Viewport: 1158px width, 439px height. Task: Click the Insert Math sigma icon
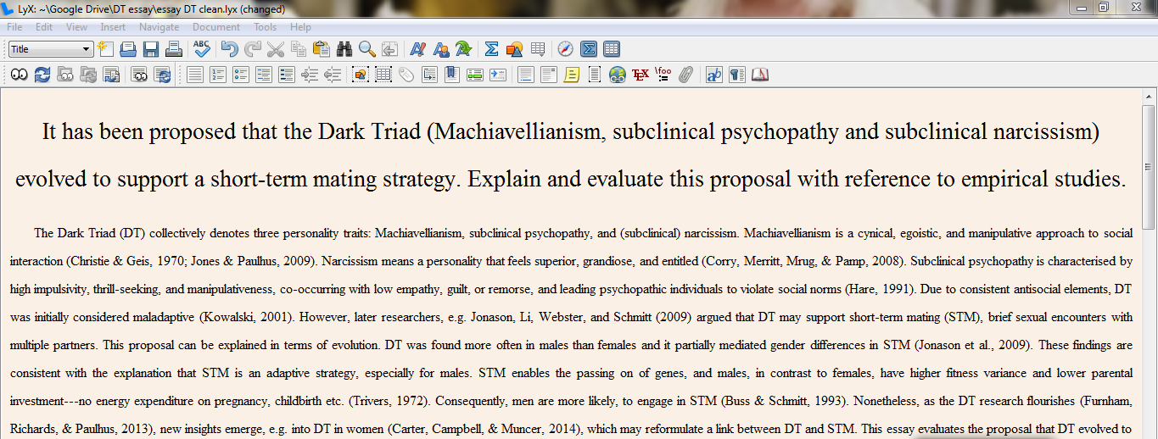[x=491, y=49]
